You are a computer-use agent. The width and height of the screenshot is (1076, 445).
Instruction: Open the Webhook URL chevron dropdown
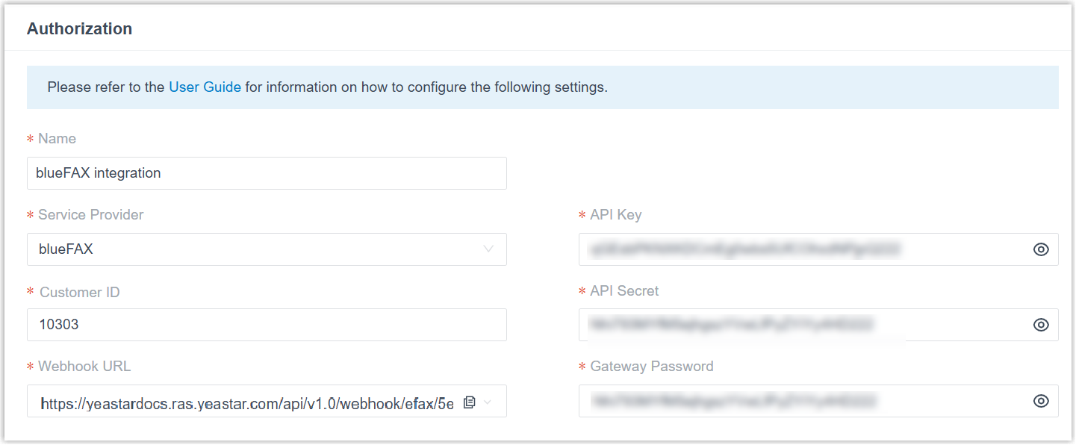[488, 402]
